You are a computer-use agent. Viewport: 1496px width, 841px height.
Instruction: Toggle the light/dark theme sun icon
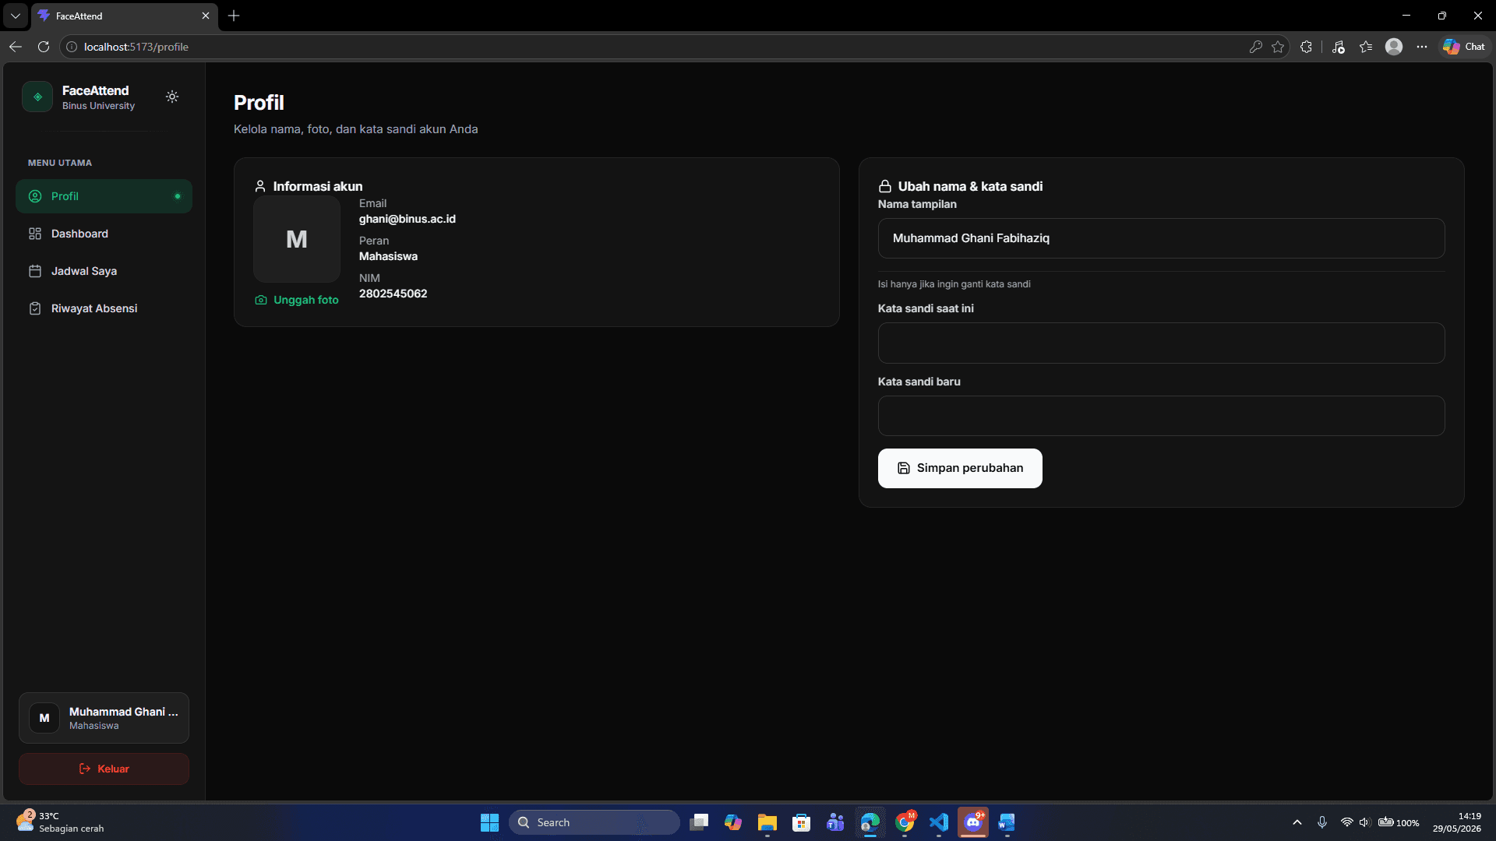pos(172,97)
